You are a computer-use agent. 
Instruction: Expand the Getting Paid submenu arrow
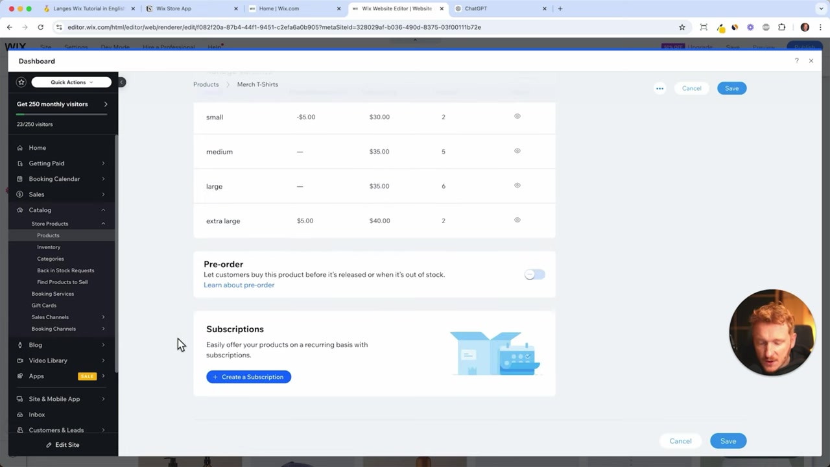(103, 163)
